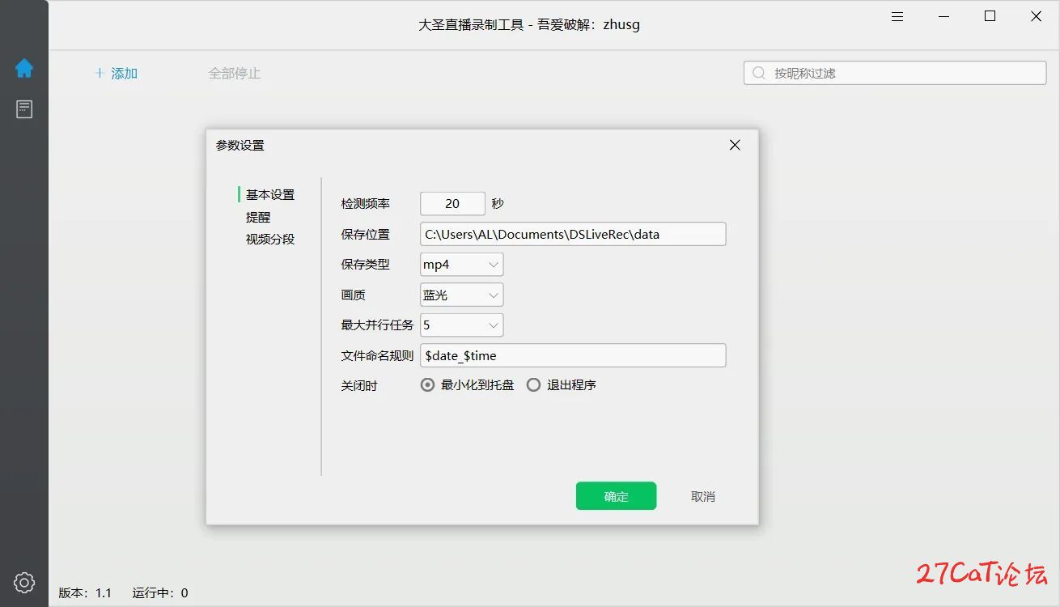Click 取消 to cancel settings
This screenshot has width=1060, height=607.
[x=703, y=496]
